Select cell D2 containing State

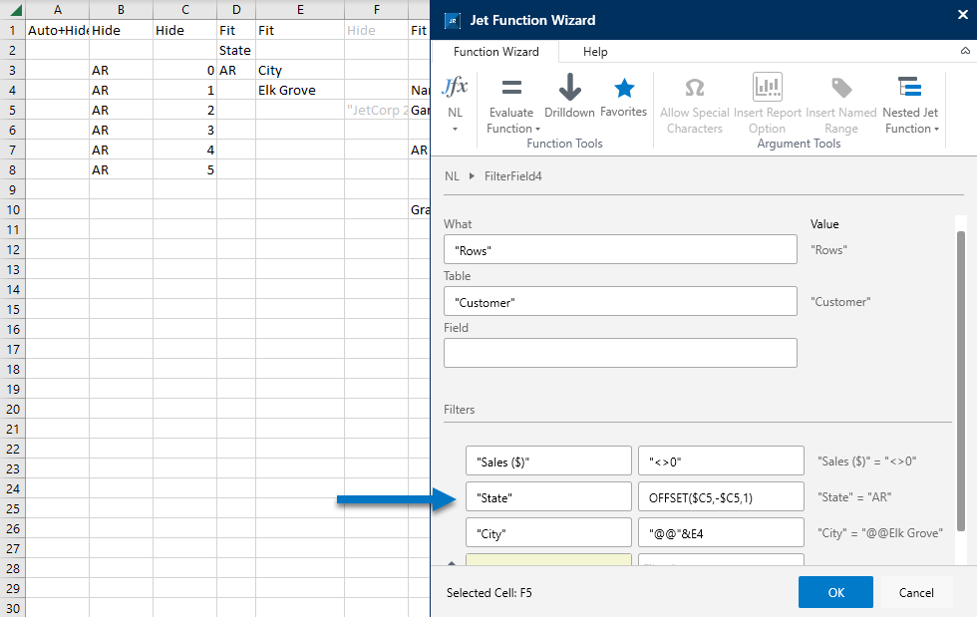point(236,51)
